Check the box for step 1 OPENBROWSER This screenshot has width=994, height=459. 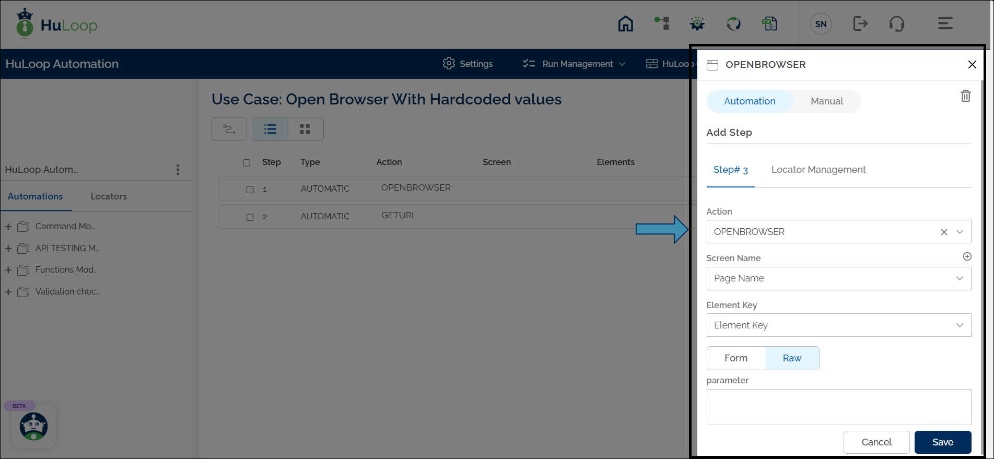click(x=250, y=190)
